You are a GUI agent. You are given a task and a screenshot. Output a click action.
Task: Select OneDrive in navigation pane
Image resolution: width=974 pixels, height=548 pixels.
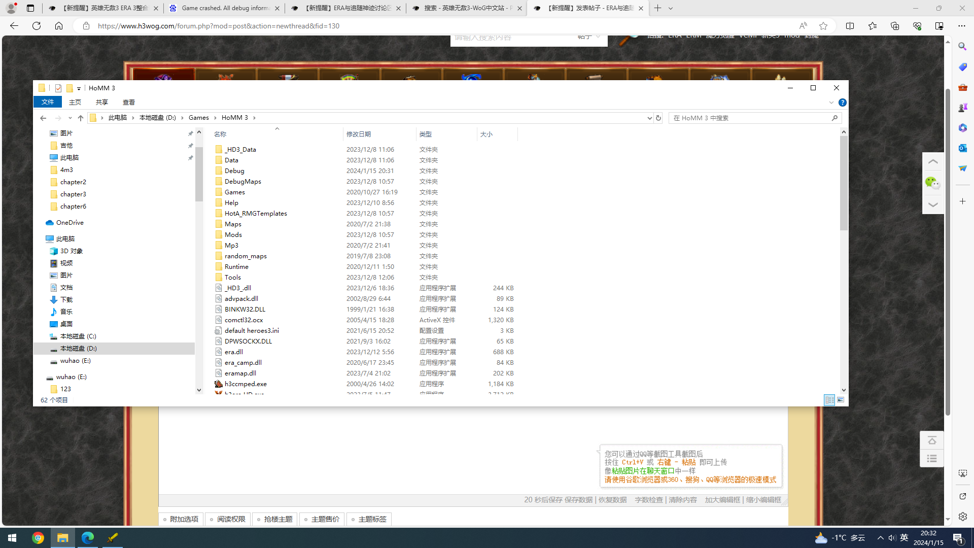tap(70, 223)
